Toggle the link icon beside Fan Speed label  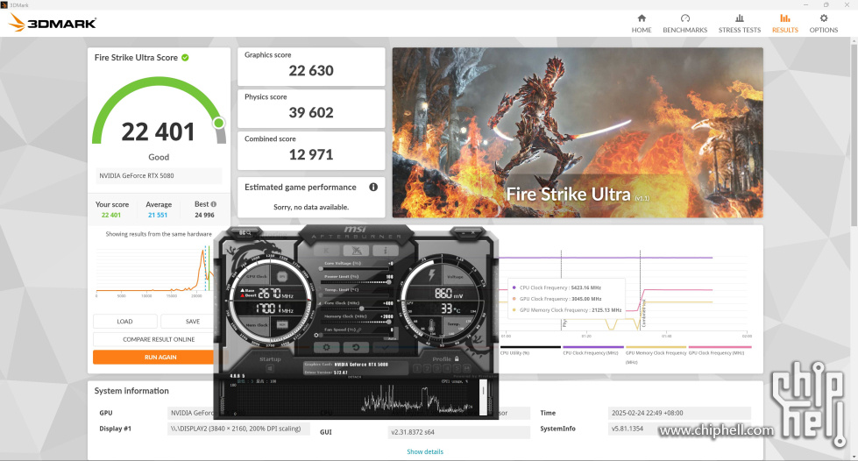click(359, 330)
